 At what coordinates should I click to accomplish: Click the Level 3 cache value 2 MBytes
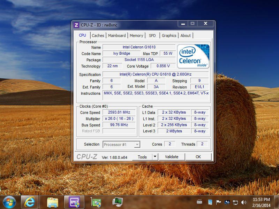(x=174, y=131)
